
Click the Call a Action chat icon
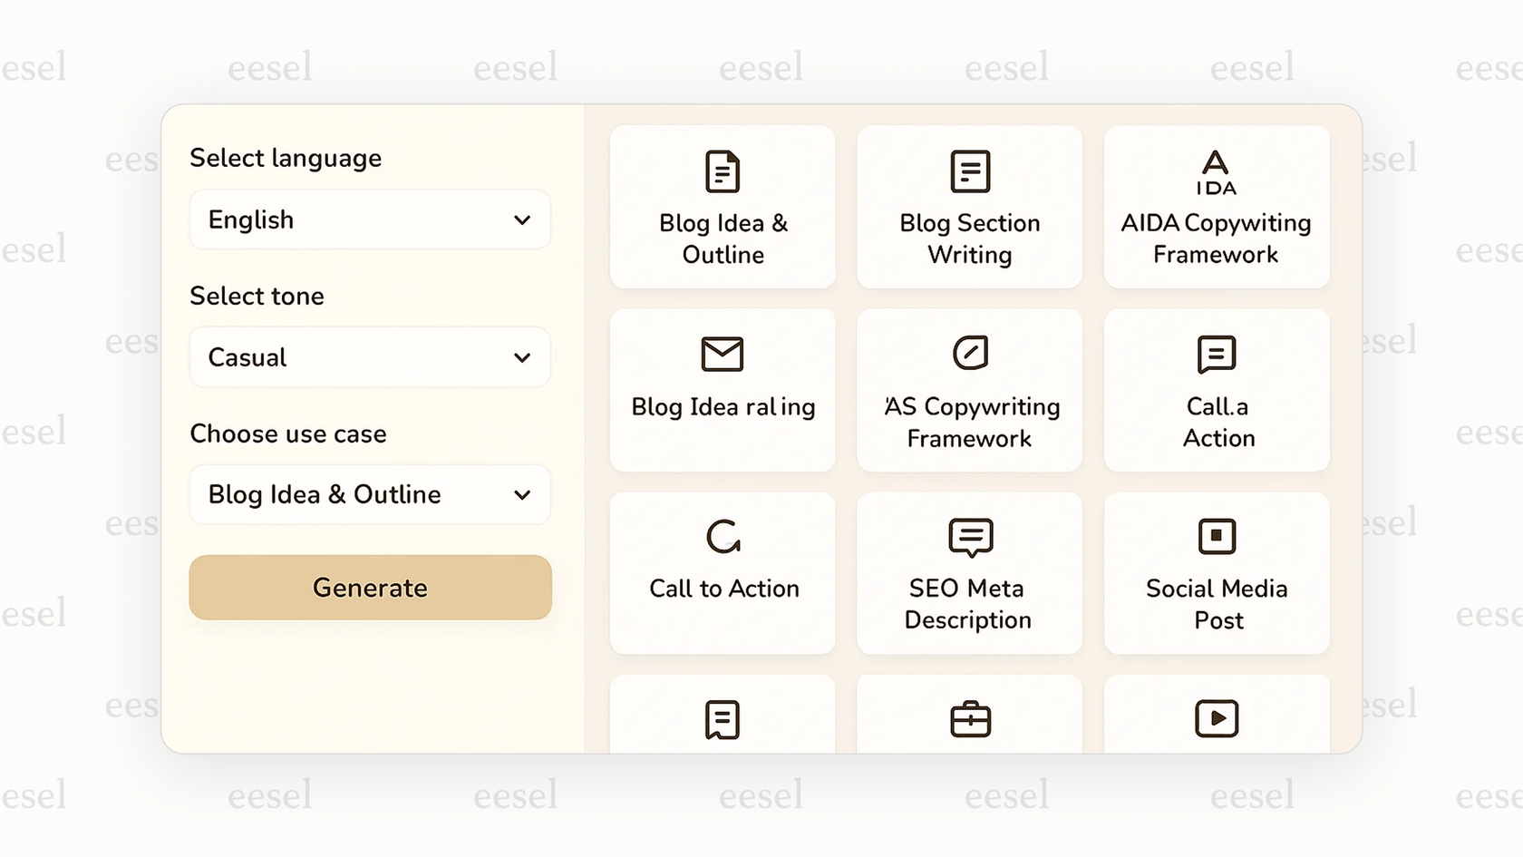[x=1217, y=355]
